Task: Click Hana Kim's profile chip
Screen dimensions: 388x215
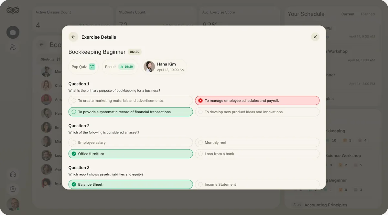Action: pos(164,67)
